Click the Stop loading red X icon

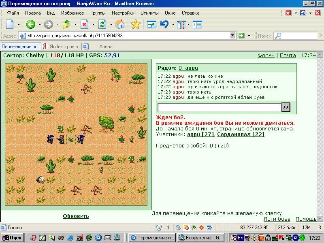click(84, 25)
